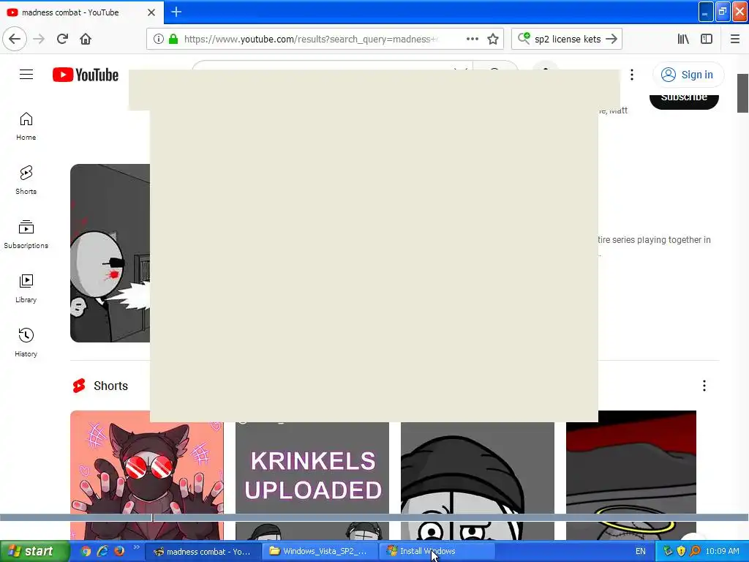This screenshot has height=562, width=749.
Task: Click the security shield tray icon
Action: (x=681, y=552)
